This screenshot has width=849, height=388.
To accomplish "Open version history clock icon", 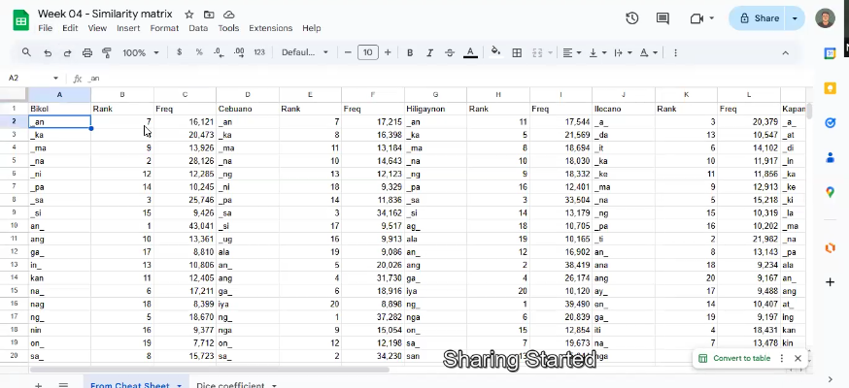I will coord(632,18).
